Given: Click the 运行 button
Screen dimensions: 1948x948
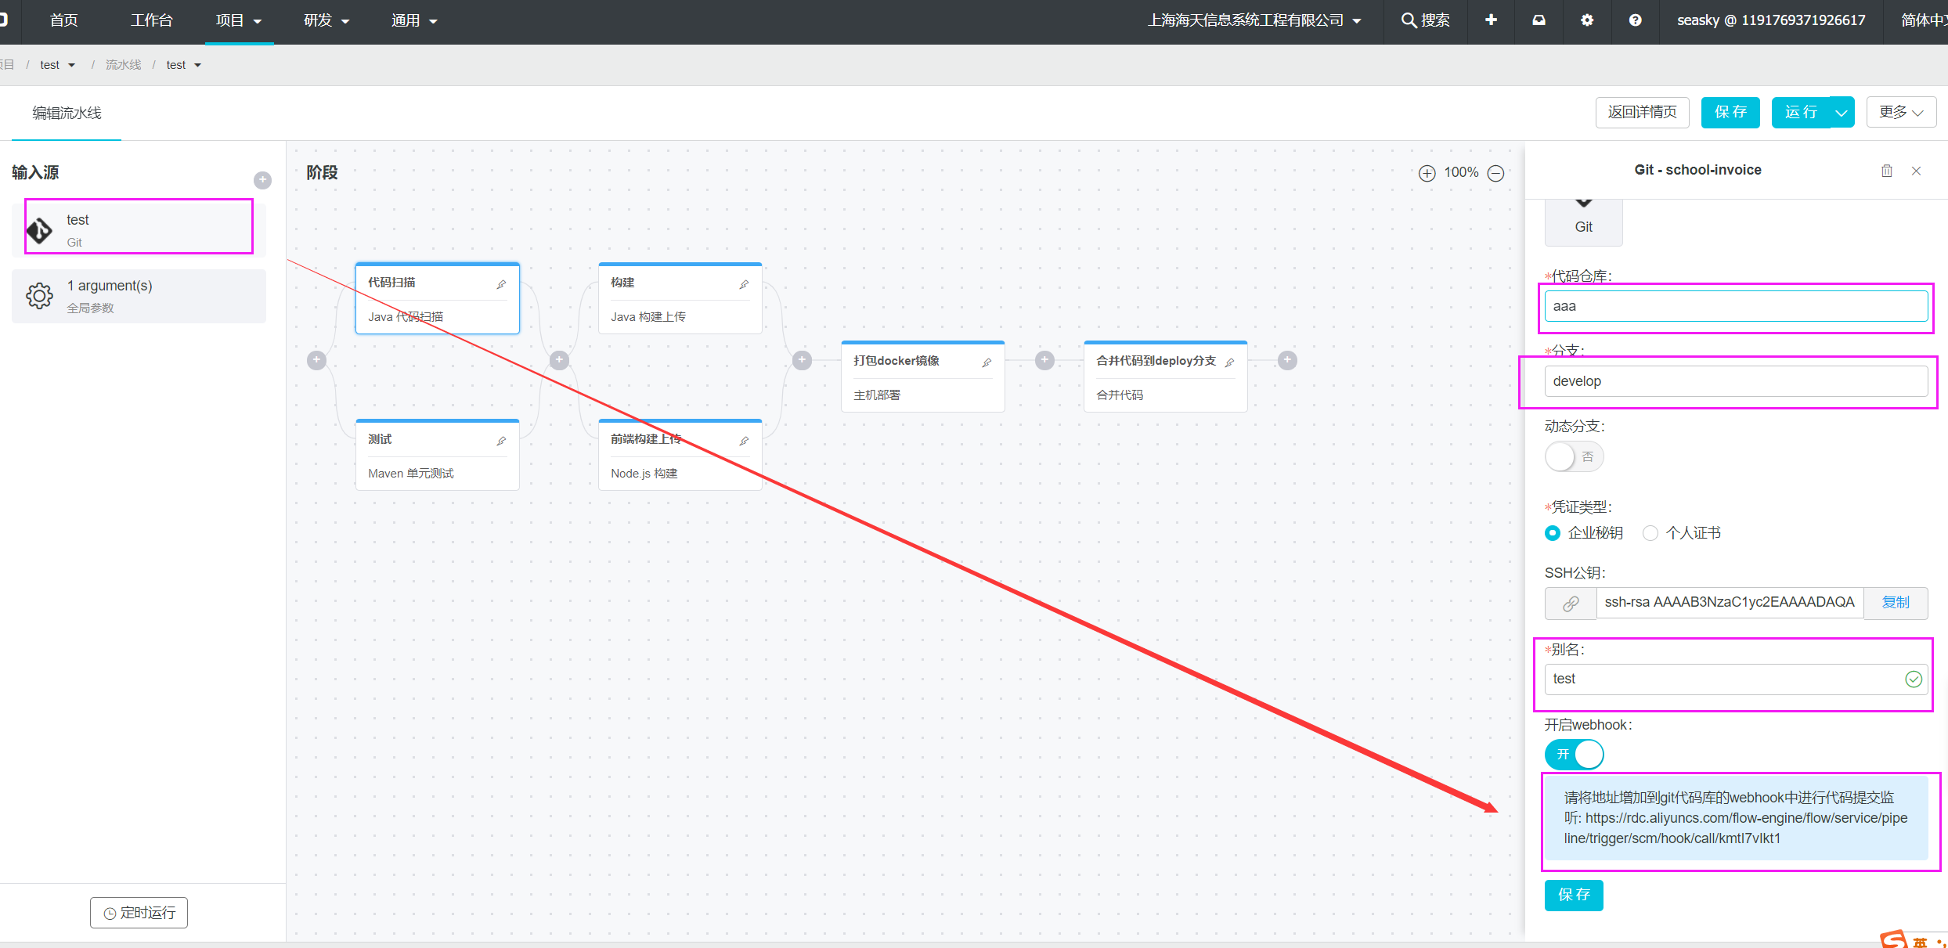Looking at the screenshot, I should (1801, 113).
